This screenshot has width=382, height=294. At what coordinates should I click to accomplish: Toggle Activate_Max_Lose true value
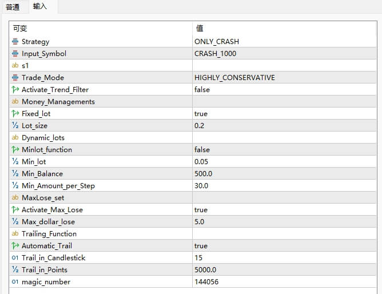click(201, 210)
